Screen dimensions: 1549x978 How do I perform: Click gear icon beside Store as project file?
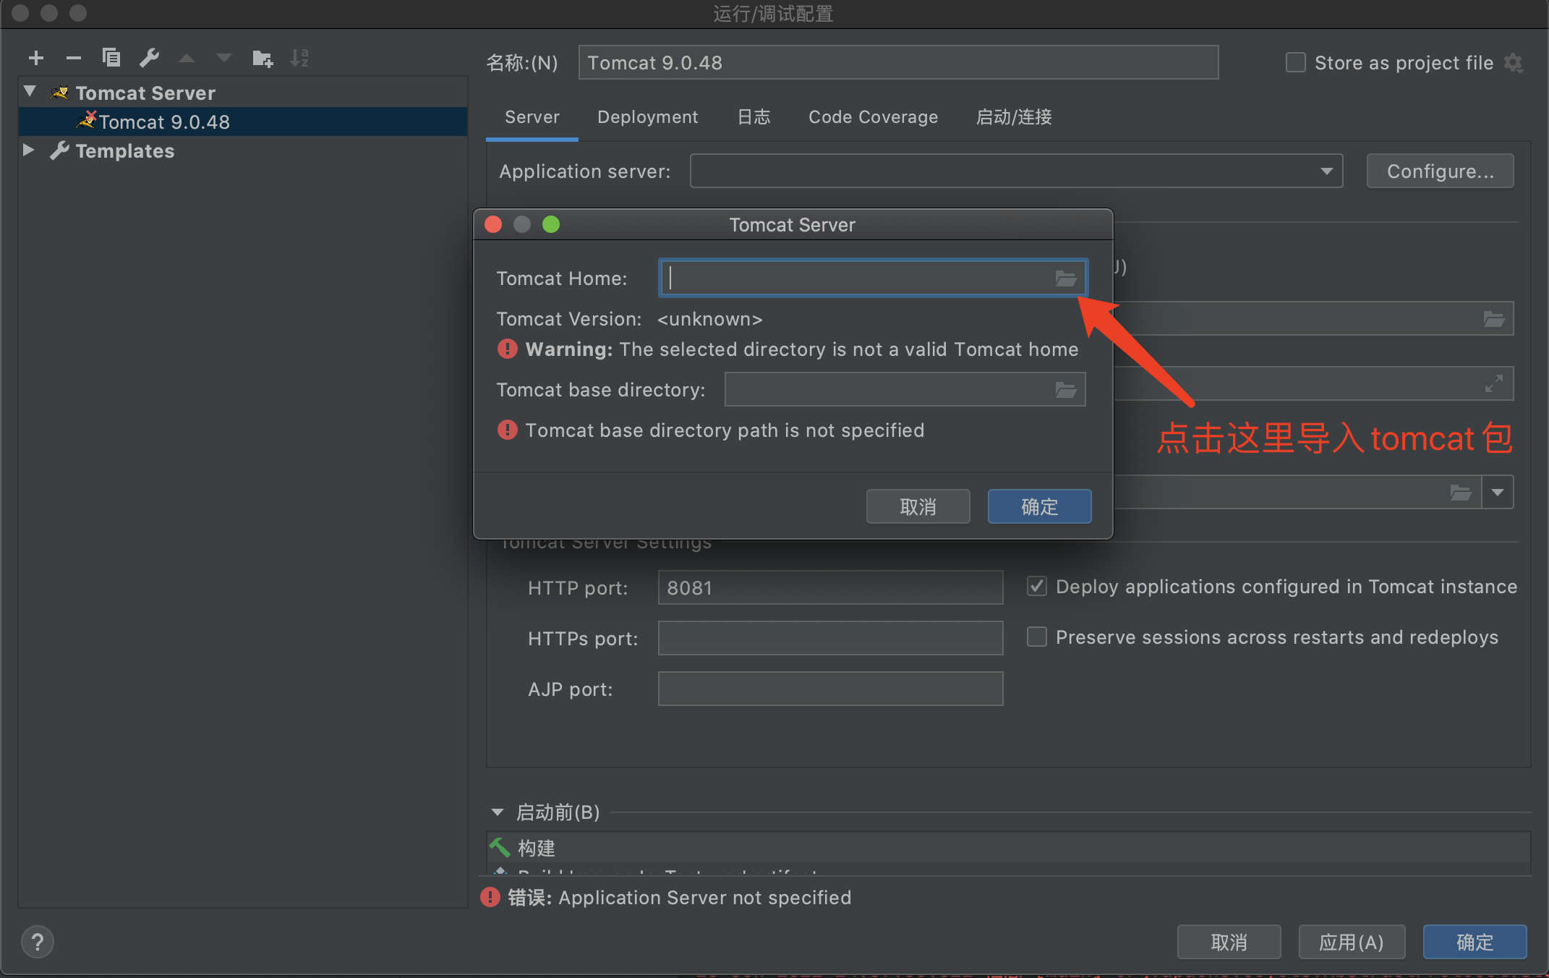[x=1514, y=63]
